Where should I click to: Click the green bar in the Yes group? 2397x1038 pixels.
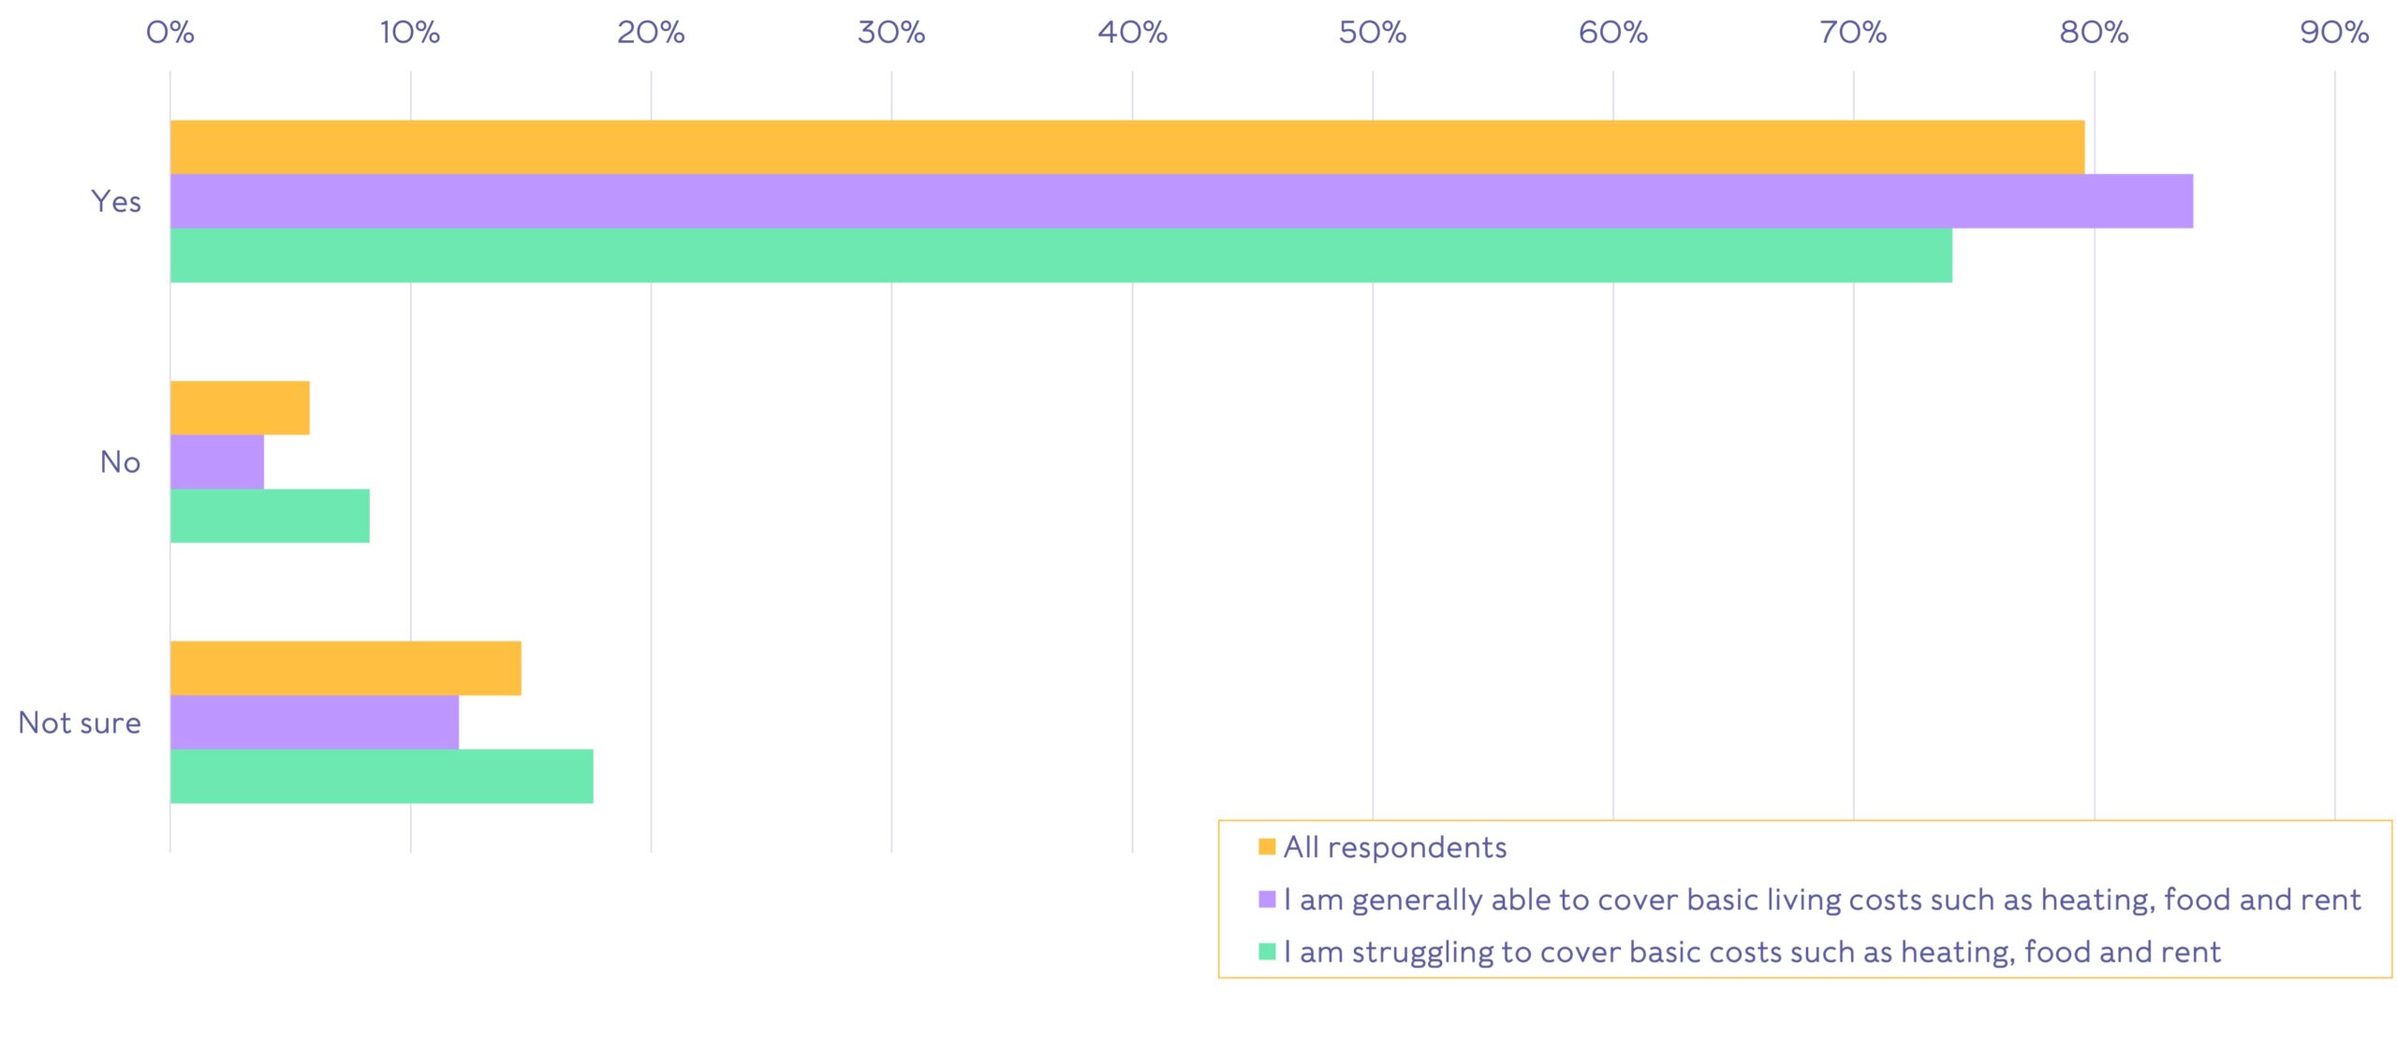pyautogui.click(x=1061, y=256)
